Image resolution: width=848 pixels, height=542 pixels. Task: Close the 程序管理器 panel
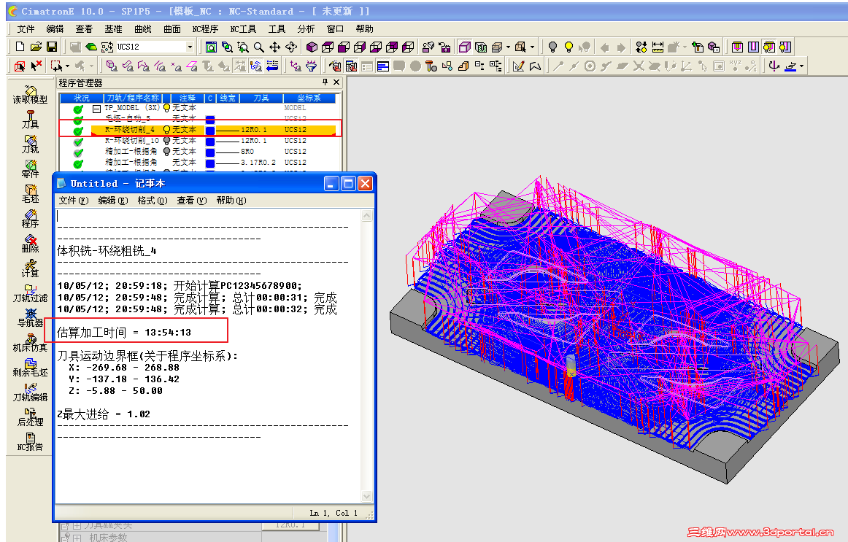pos(336,82)
